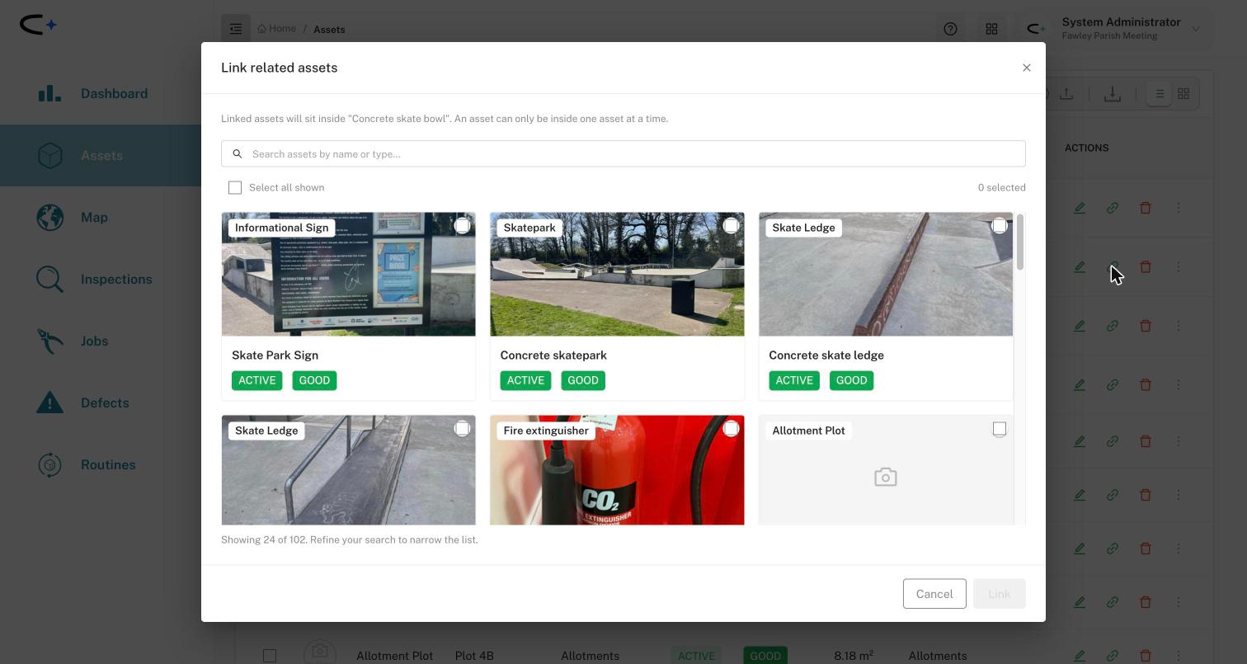Open the Map sidebar item

[101, 217]
